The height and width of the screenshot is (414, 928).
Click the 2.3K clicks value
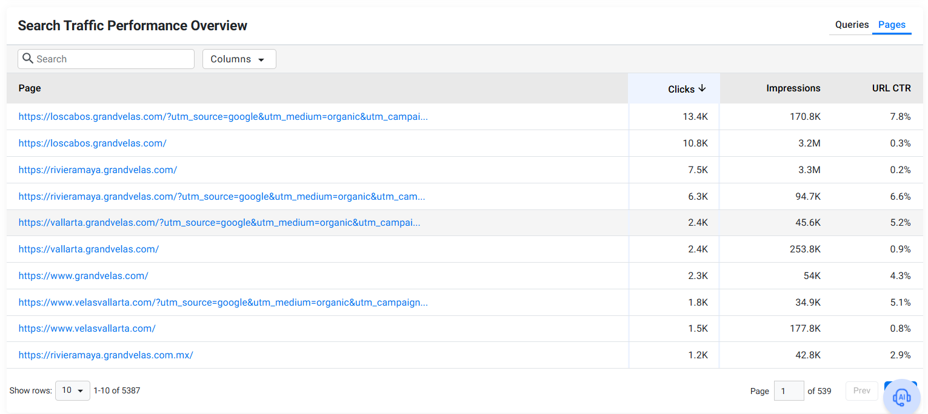tap(698, 276)
